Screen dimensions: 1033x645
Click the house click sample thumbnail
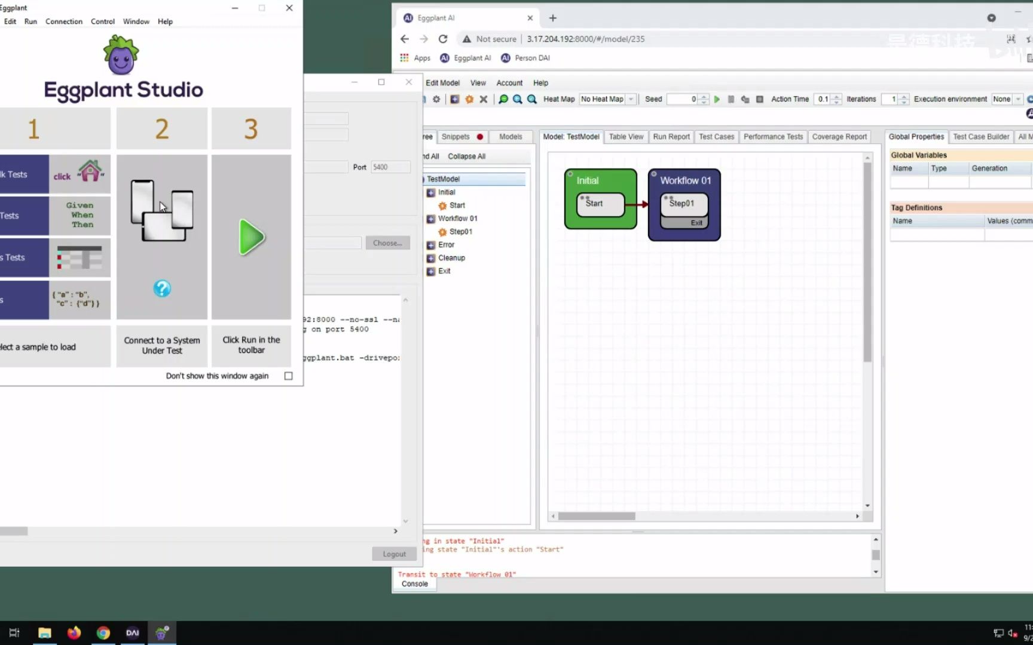pos(80,174)
